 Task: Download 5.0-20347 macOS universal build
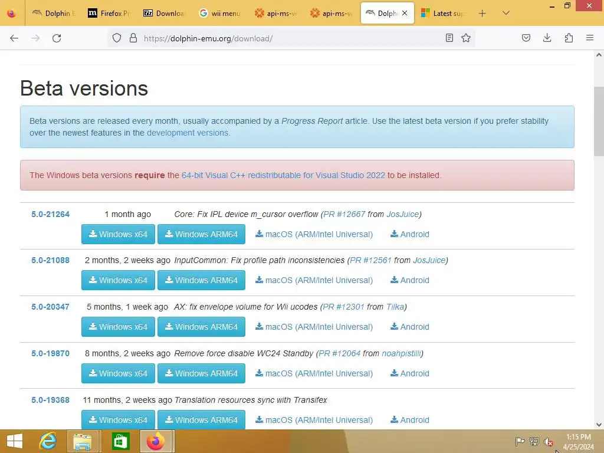pos(314,327)
